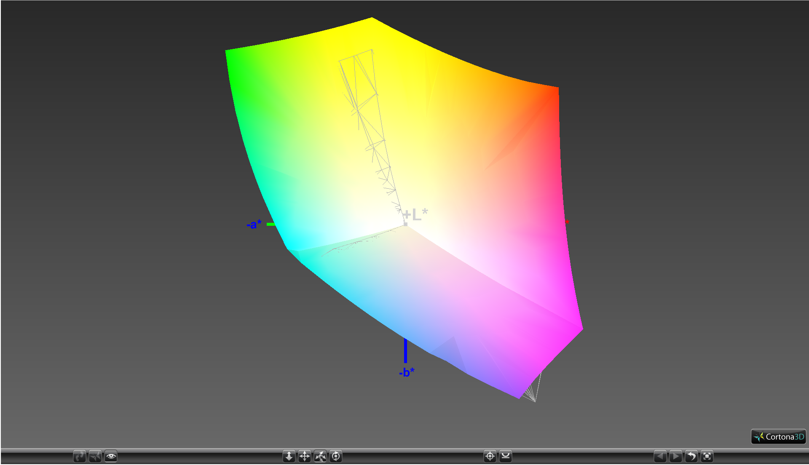Go to the next viewpoint
This screenshot has width=809, height=465.
(675, 456)
